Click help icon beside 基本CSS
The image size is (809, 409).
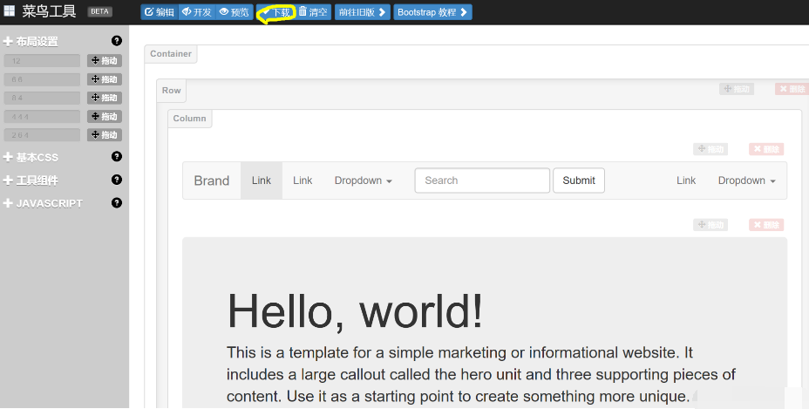(117, 157)
